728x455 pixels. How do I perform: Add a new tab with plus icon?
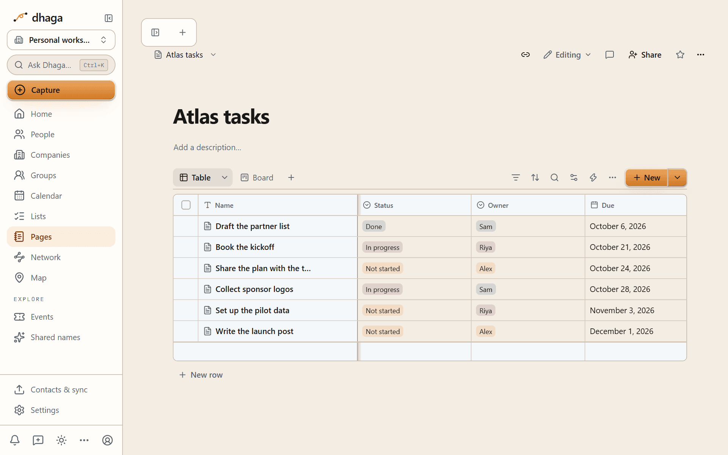pos(182,33)
